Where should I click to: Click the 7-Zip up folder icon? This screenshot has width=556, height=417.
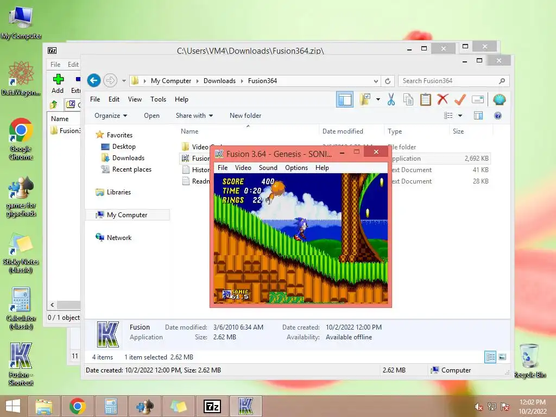coord(54,104)
